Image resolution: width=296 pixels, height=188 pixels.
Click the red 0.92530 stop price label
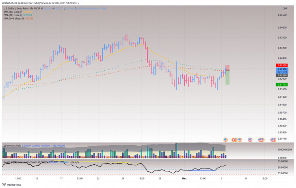tap(282, 66)
